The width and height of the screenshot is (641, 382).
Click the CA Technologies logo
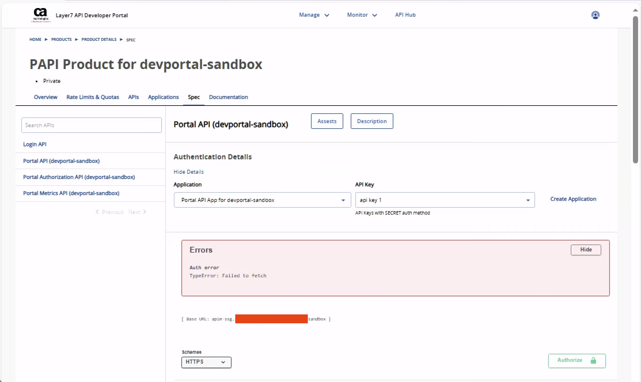coord(41,15)
